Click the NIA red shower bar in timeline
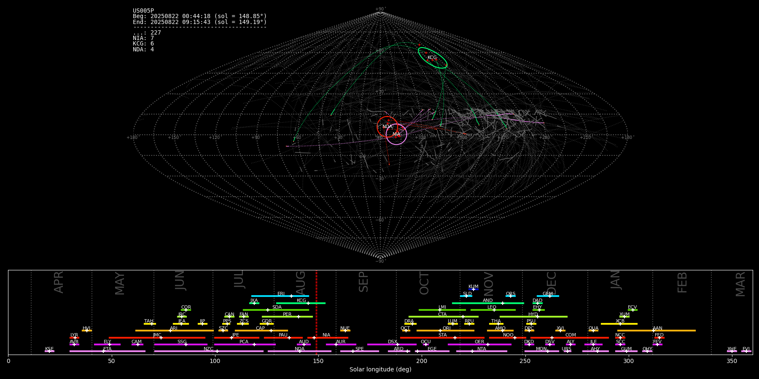The height and width of the screenshot is (379, 759). point(328,337)
